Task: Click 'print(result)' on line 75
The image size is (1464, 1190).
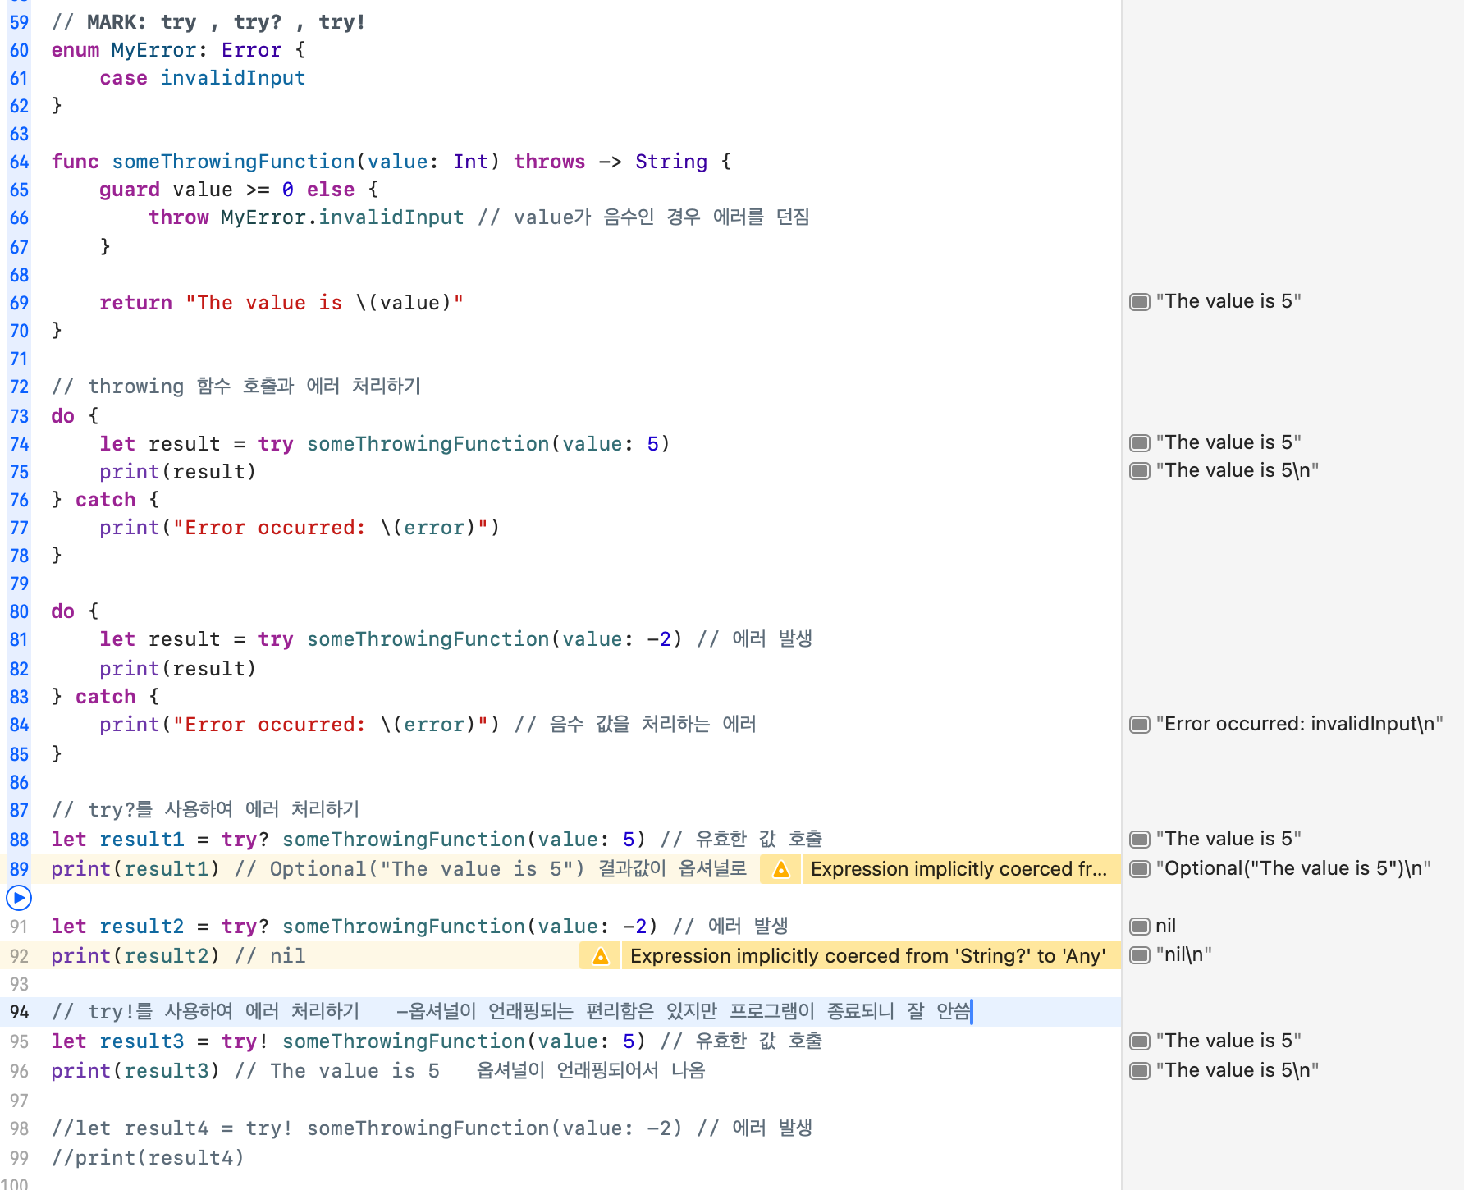Action: [x=178, y=472]
